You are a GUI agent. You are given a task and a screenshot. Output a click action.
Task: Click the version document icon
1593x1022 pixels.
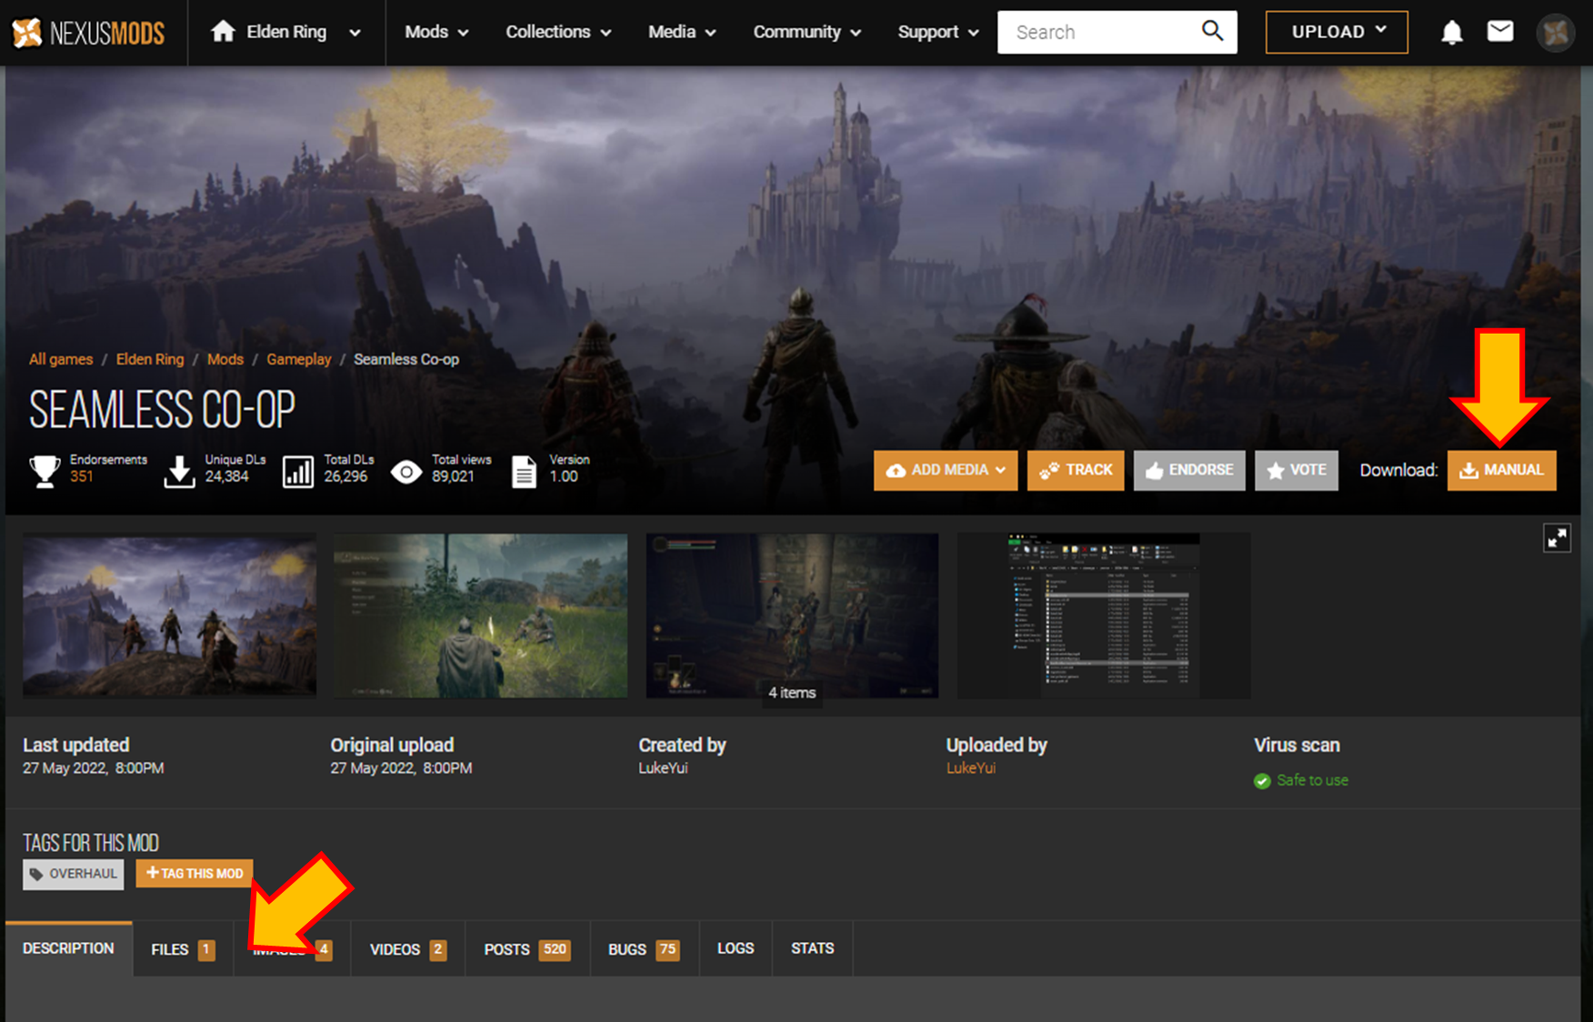[x=524, y=472]
